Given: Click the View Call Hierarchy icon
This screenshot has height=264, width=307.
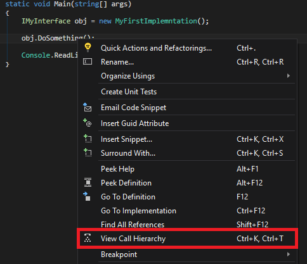Looking at the screenshot, I should [x=88, y=238].
